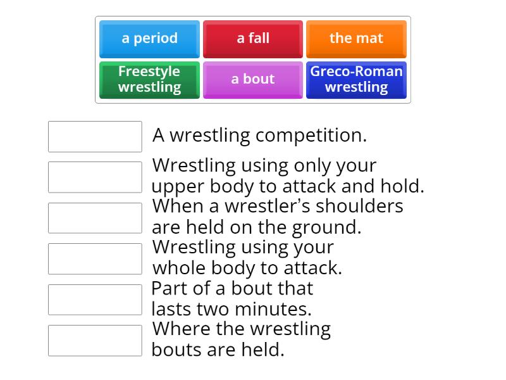Click the word tile container panel

point(253,60)
